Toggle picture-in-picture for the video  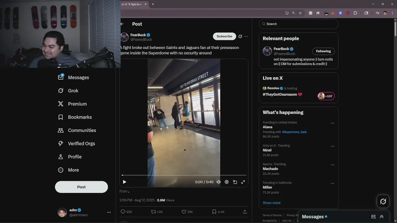tap(235, 182)
